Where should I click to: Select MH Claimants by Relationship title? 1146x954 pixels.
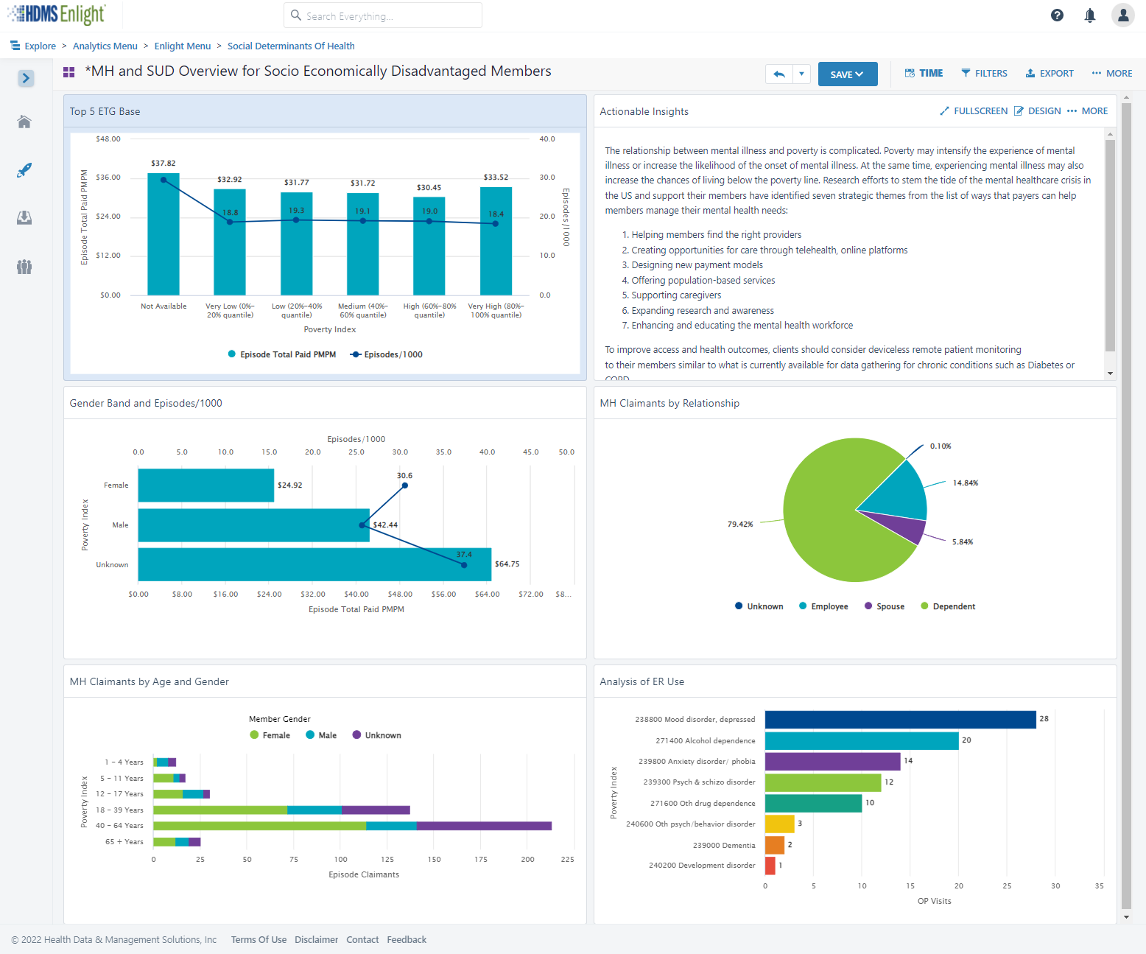(669, 403)
